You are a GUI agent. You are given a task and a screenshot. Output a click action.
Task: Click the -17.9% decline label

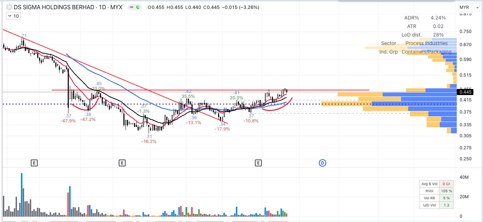point(222,129)
